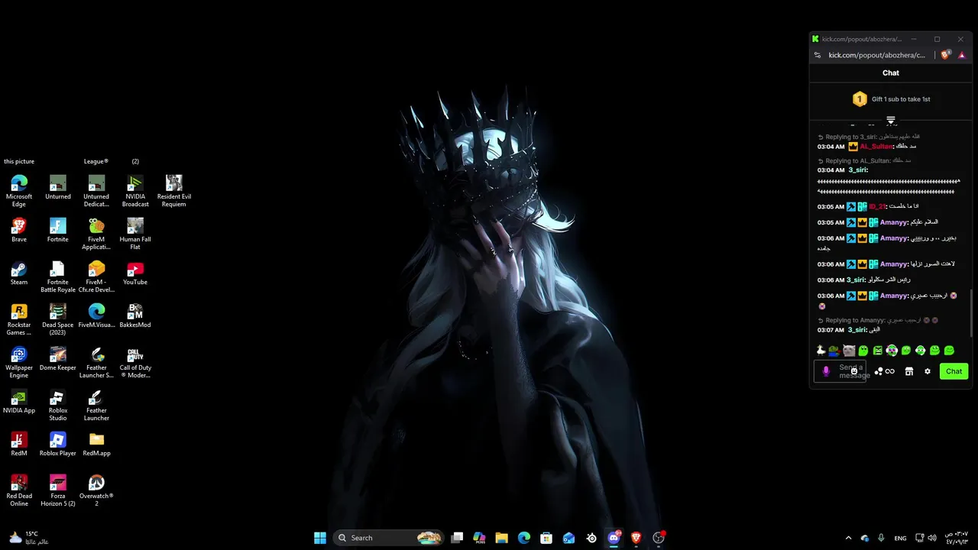The width and height of the screenshot is (978, 550).
Task: Select the Roblox Player desktop icon
Action: [x=58, y=444]
